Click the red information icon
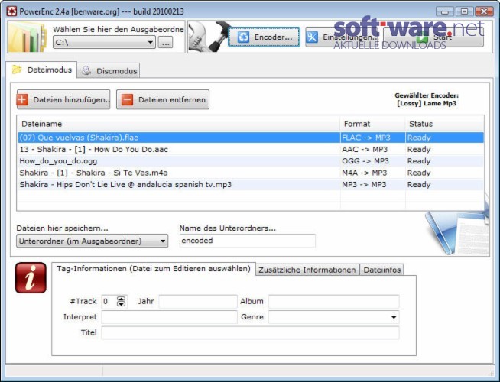Image resolution: width=500 pixels, height=382 pixels. (31, 277)
